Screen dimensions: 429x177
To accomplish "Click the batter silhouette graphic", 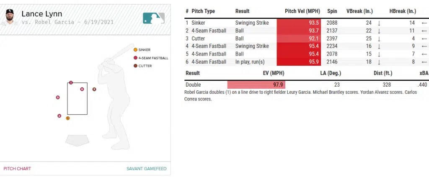I will point(113,96).
